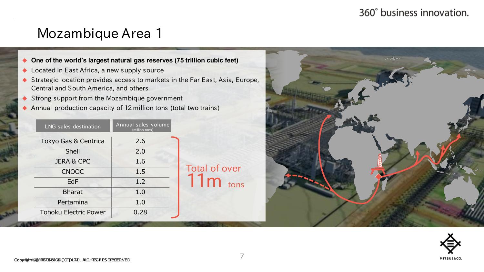Click the value 1.2 for EdF

coord(140,182)
